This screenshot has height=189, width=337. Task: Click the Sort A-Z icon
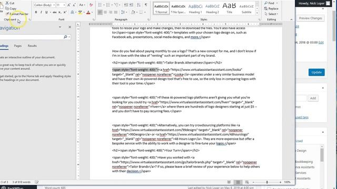139,5
